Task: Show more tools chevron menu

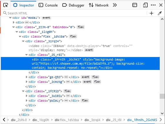Action: pos(115,5)
